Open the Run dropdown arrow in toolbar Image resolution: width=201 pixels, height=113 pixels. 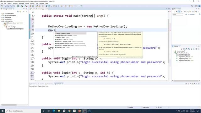(20, 6)
